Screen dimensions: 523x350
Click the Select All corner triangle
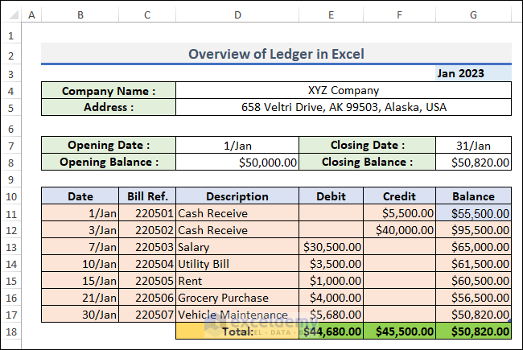click(x=13, y=15)
